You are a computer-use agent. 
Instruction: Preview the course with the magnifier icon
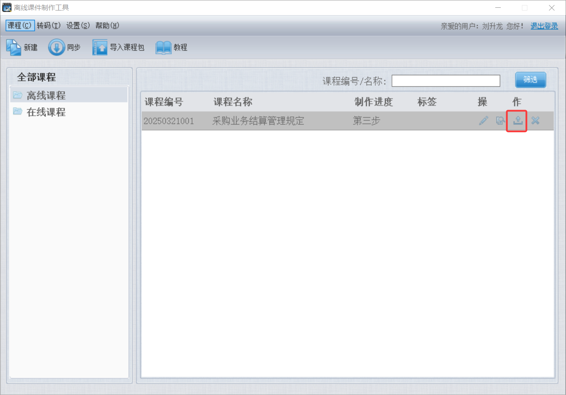point(500,121)
